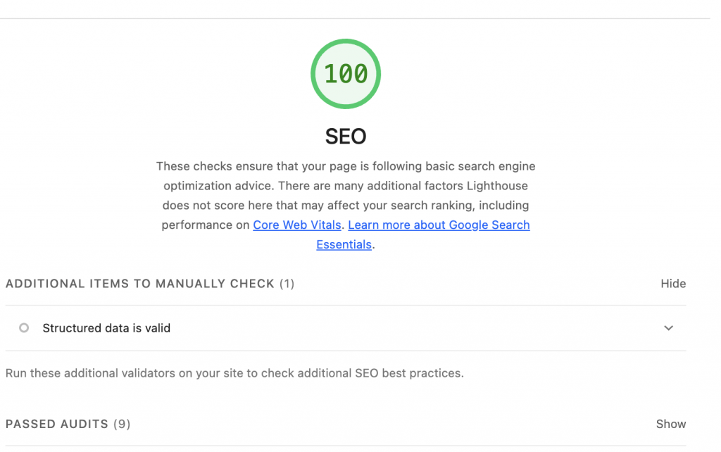Click the (1) manual check count

coord(287,284)
